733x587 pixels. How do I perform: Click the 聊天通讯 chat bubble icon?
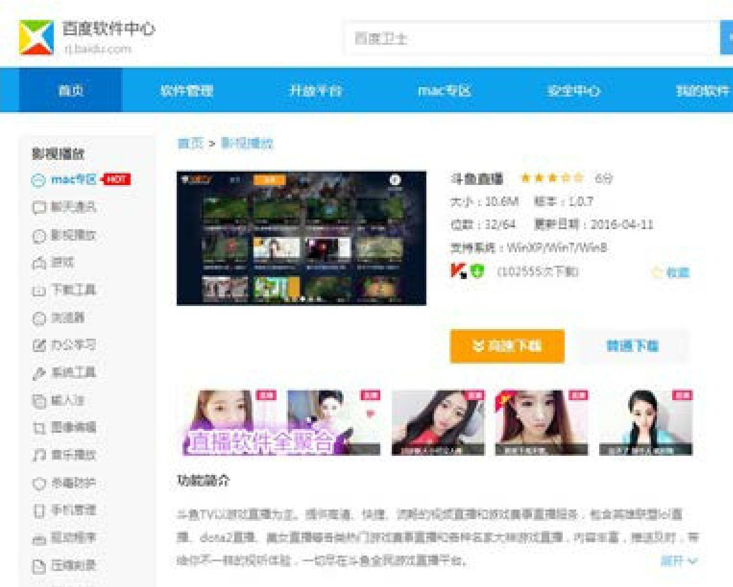pyautogui.click(x=38, y=207)
